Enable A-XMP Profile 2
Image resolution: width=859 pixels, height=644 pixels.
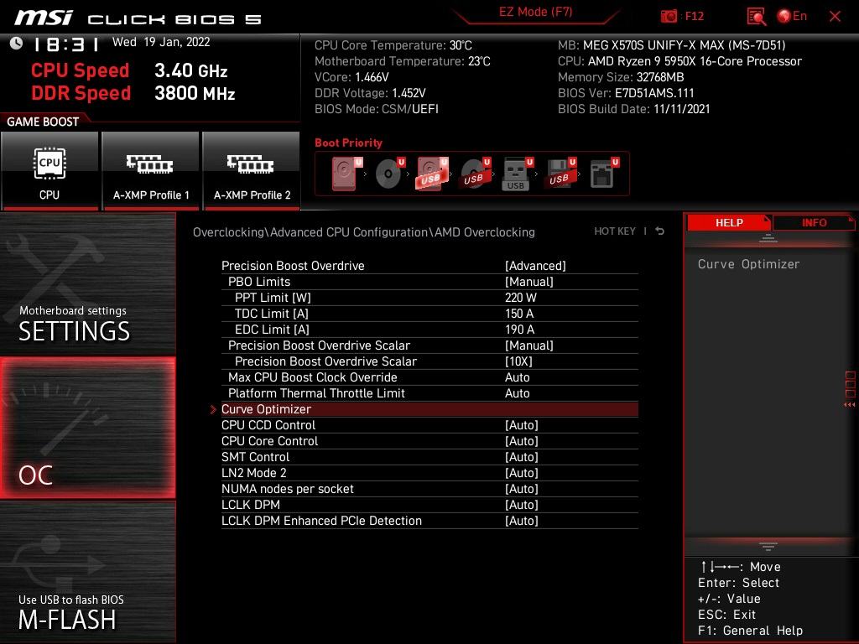pyautogui.click(x=252, y=171)
